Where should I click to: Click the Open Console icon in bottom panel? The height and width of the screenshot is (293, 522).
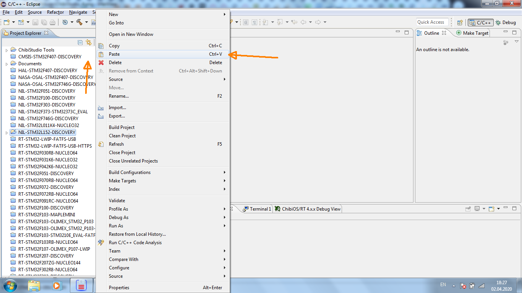(491, 209)
